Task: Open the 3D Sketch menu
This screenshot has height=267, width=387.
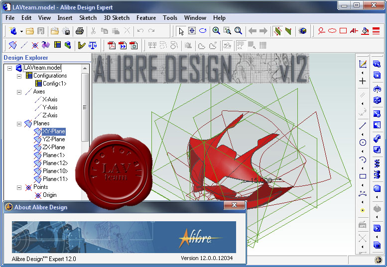Action: coord(117,18)
